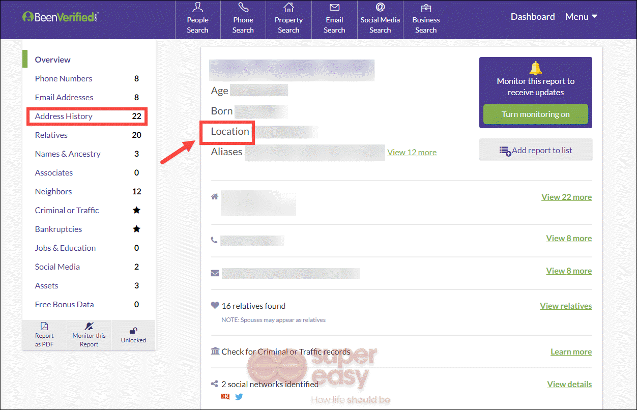Viewport: 637px width, 410px height.
Task: Click the phone handset icon
Action: click(215, 240)
